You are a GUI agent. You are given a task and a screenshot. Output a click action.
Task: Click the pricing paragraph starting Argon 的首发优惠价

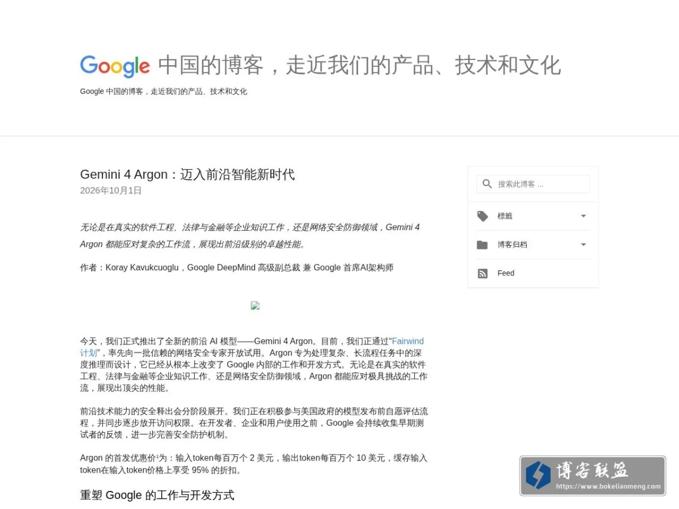pyautogui.click(x=254, y=464)
